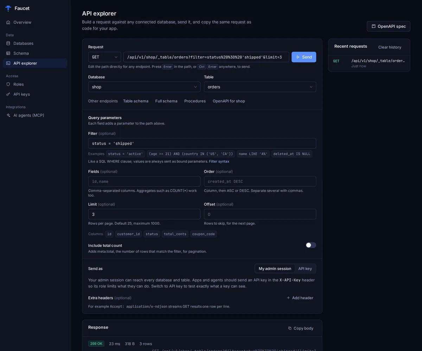The image size is (422, 351).
Task: Click the Send play icon
Action: (x=298, y=57)
